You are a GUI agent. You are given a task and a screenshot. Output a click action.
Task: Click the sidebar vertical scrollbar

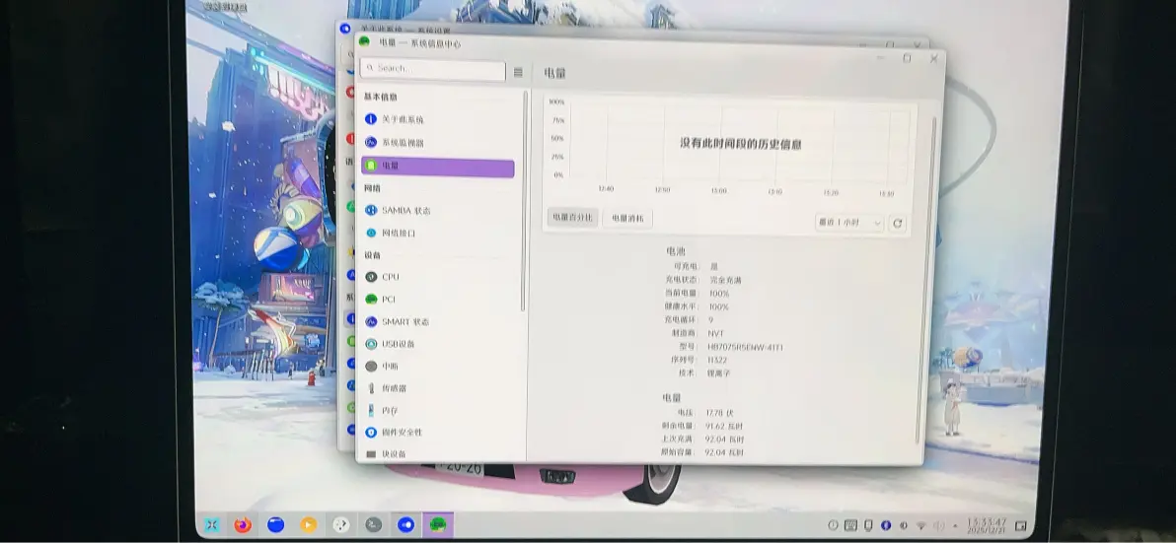[524, 201]
